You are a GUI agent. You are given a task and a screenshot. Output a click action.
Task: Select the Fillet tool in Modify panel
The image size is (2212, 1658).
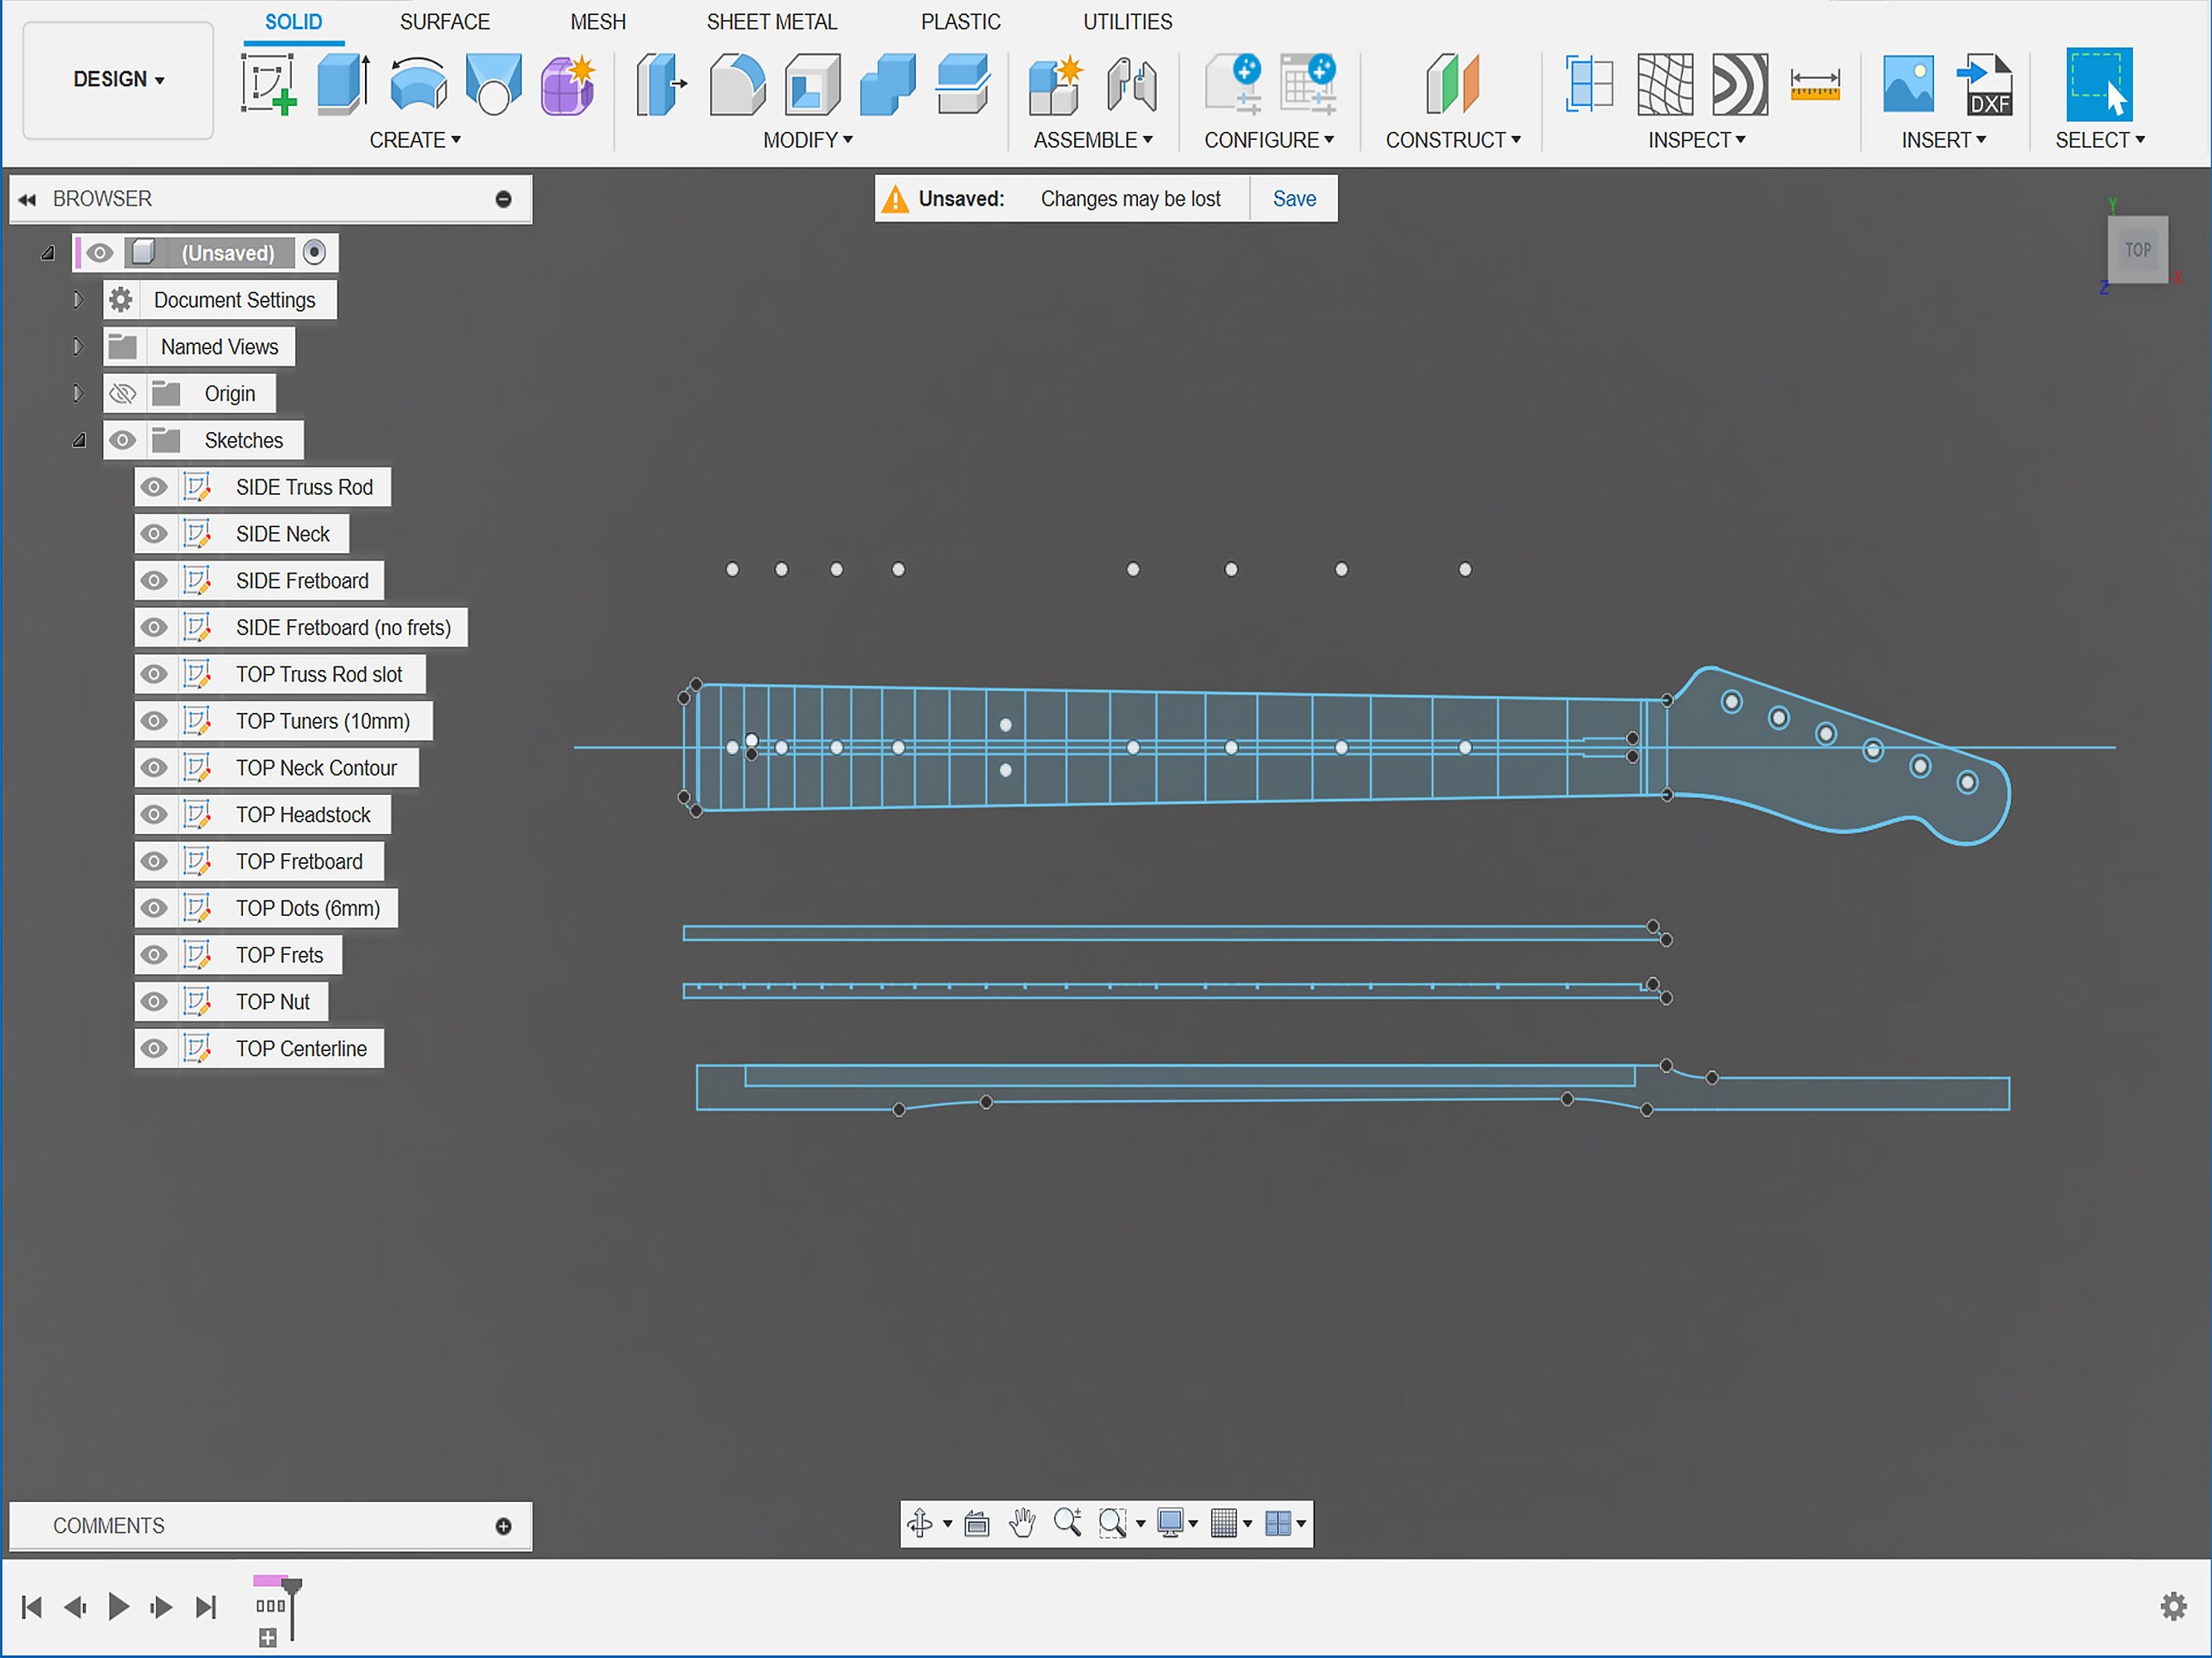pyautogui.click(x=737, y=85)
